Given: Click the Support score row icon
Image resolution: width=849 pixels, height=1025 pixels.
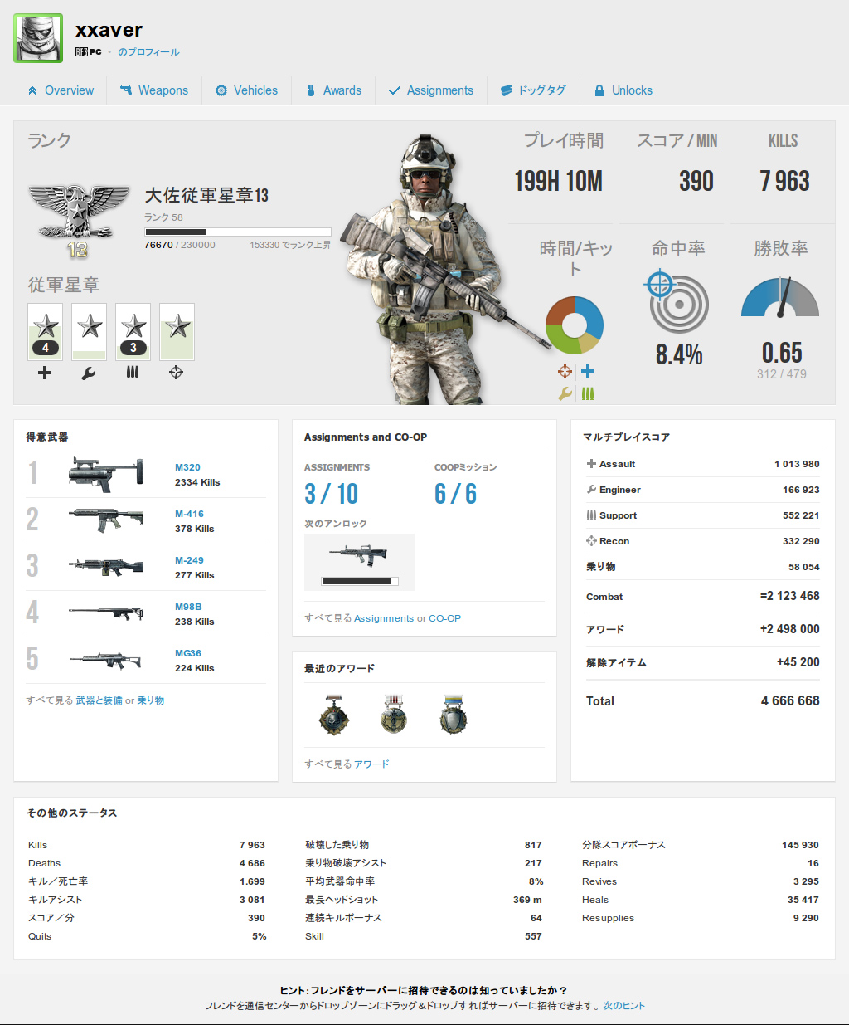Looking at the screenshot, I should [x=591, y=515].
